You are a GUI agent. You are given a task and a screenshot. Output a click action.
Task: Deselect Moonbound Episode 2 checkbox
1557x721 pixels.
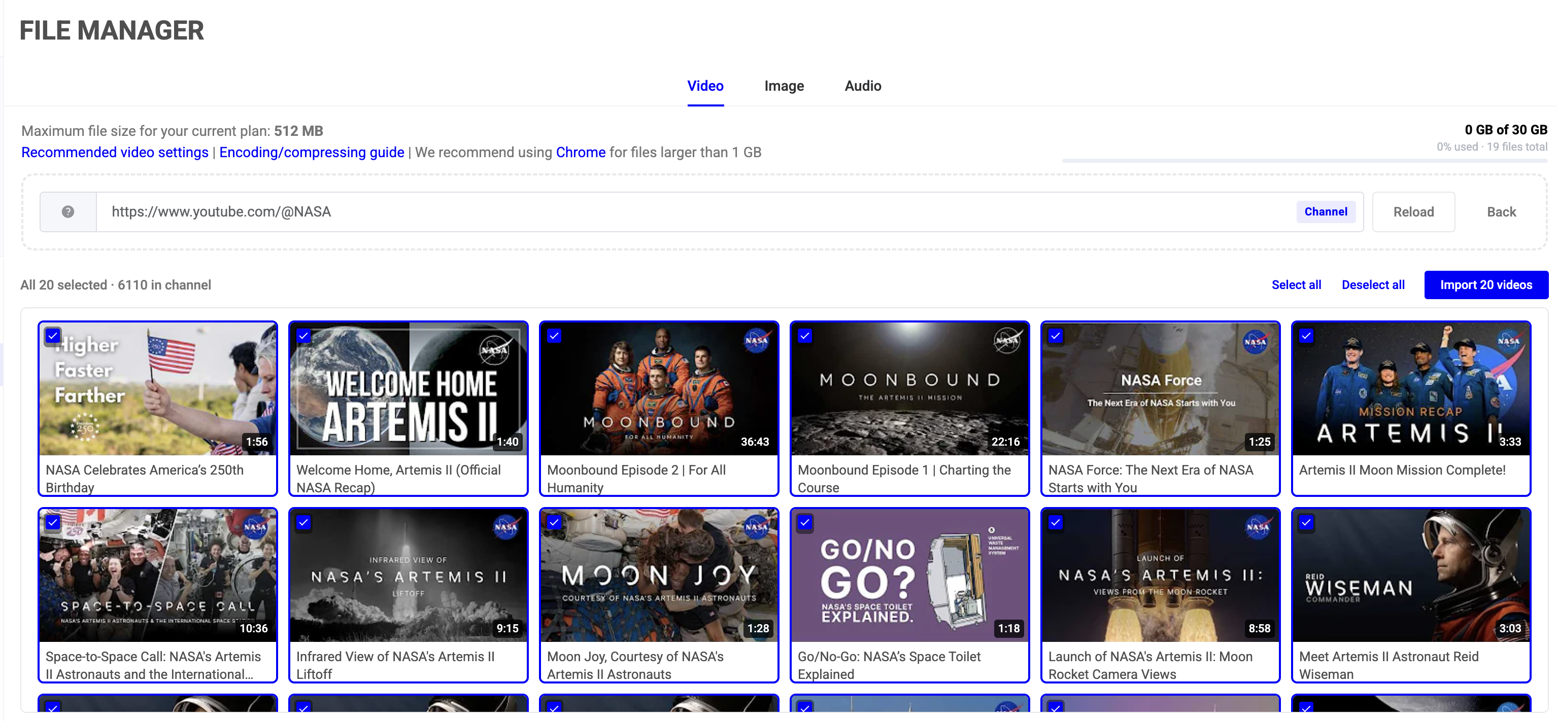click(x=554, y=336)
